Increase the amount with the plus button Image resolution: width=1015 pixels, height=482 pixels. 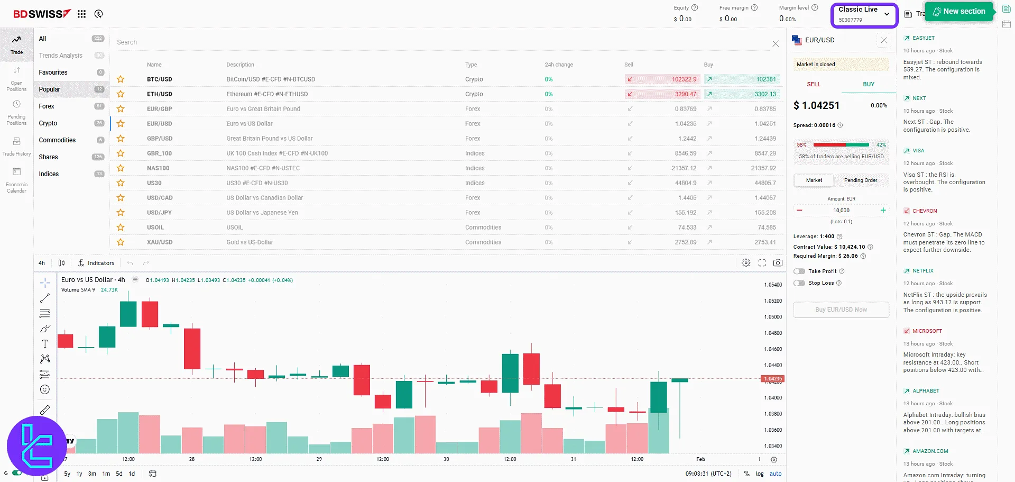click(x=883, y=211)
